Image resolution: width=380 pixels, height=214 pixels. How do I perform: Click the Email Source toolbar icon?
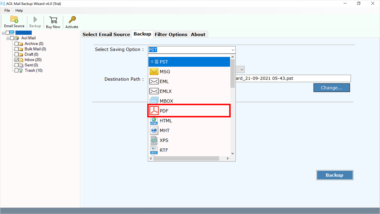pyautogui.click(x=14, y=19)
